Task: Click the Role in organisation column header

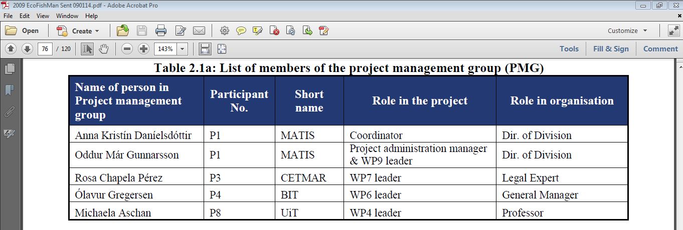Action: [x=562, y=100]
